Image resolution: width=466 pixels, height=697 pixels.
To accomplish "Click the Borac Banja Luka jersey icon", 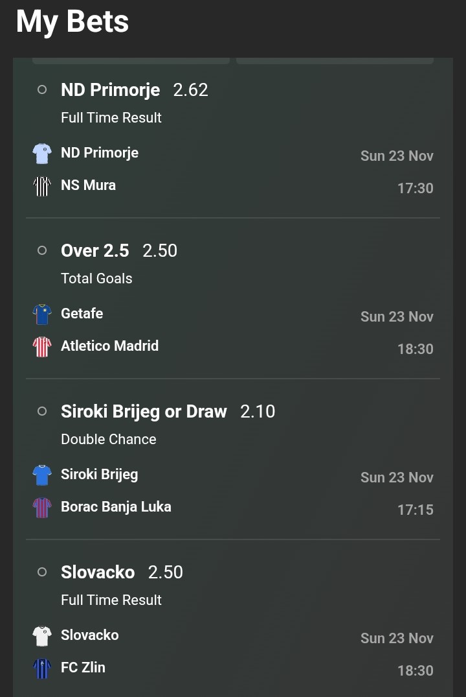I will pyautogui.click(x=42, y=508).
